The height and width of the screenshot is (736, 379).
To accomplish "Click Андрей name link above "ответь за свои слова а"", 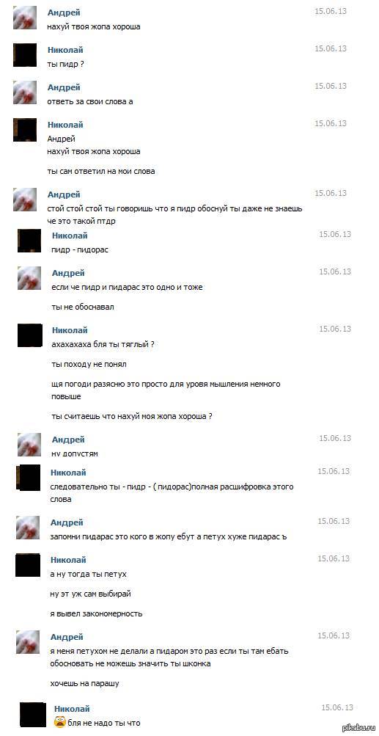I will click(x=64, y=87).
